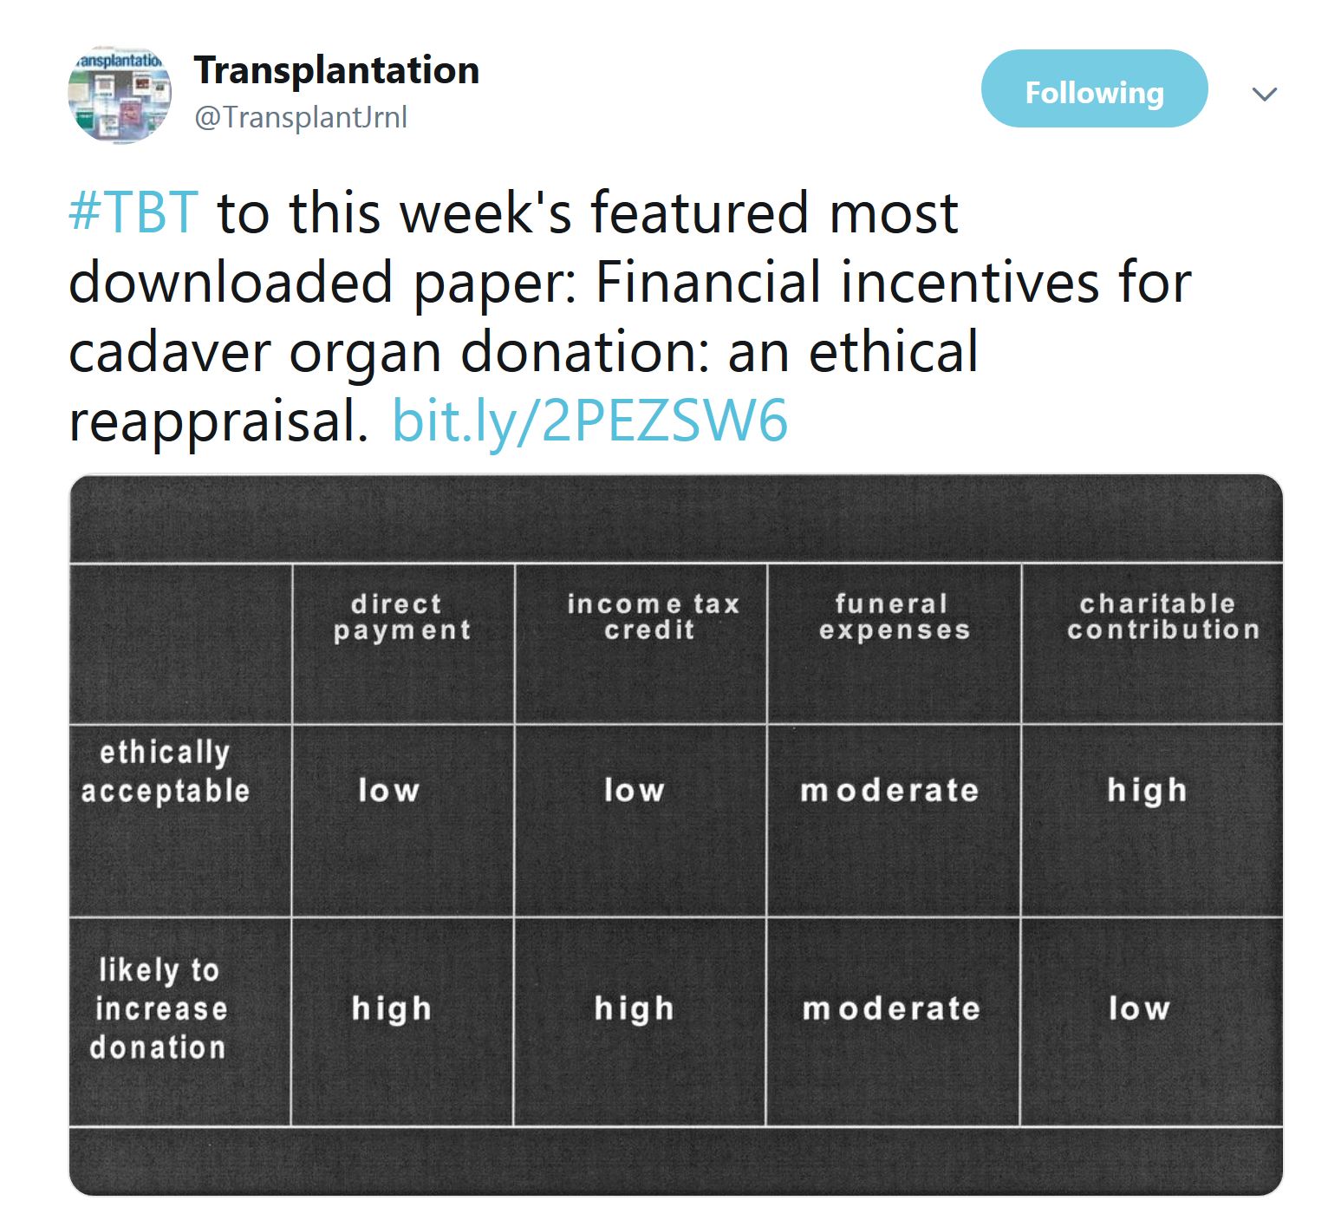
Task: Click 'high' under charitable contribution
Action: coord(1147,791)
